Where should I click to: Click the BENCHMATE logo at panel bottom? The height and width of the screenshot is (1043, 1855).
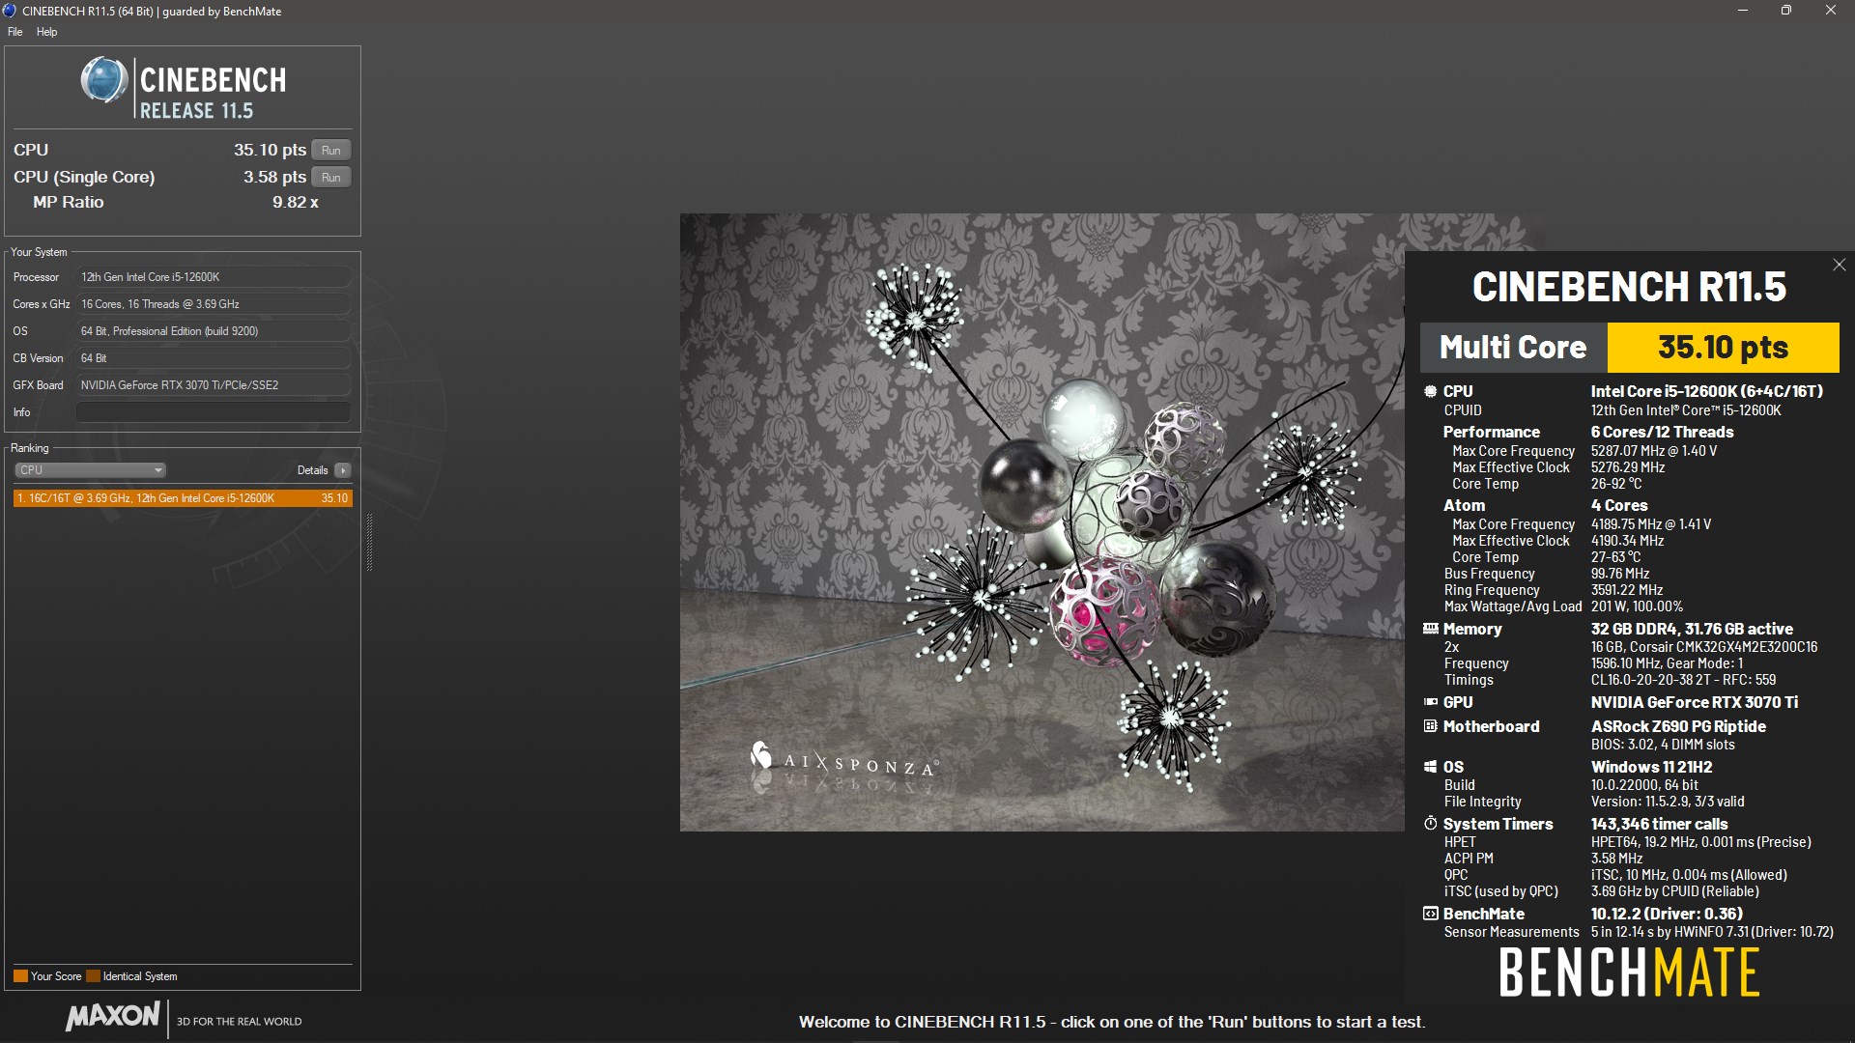1629,973
